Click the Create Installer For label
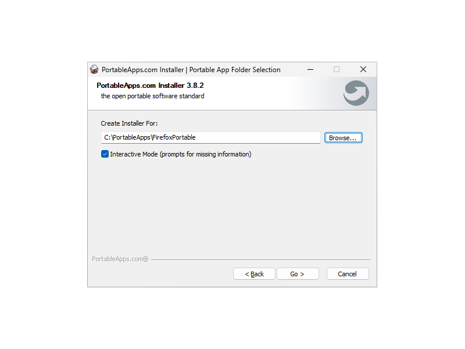465x349 pixels. (129, 123)
